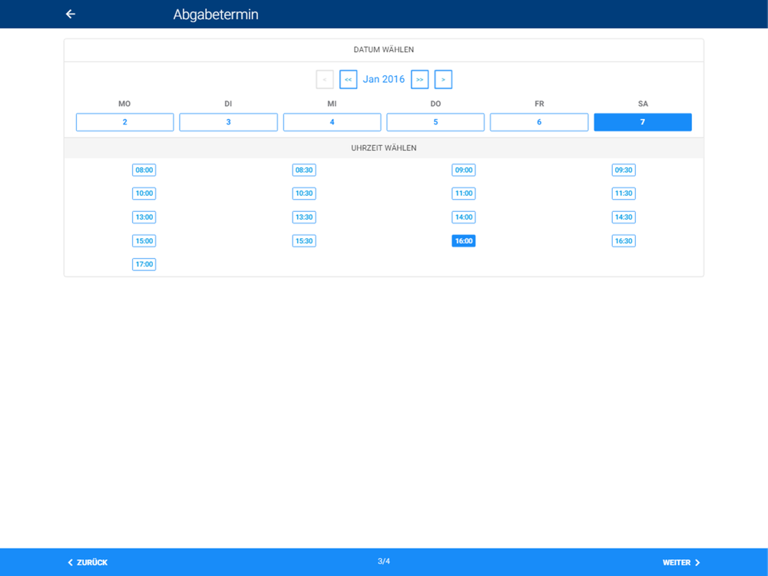Click the Abgabetermin page title
Image resolution: width=768 pixels, height=576 pixels.
click(x=216, y=14)
